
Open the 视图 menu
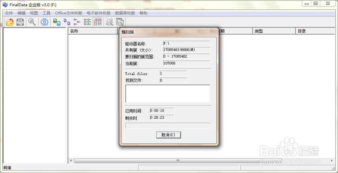pos(34,13)
